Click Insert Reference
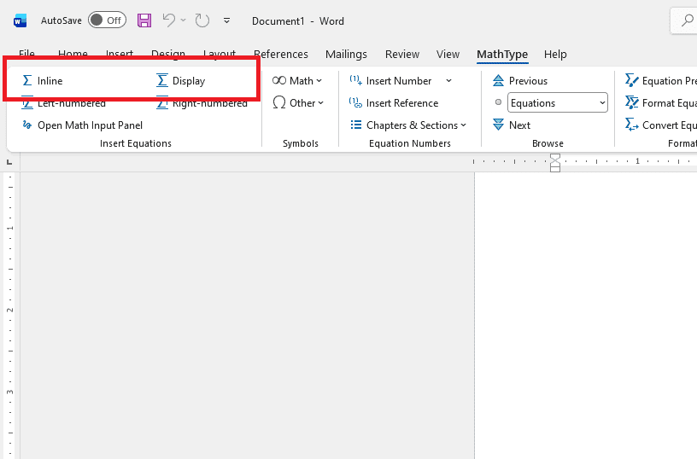 (x=394, y=103)
